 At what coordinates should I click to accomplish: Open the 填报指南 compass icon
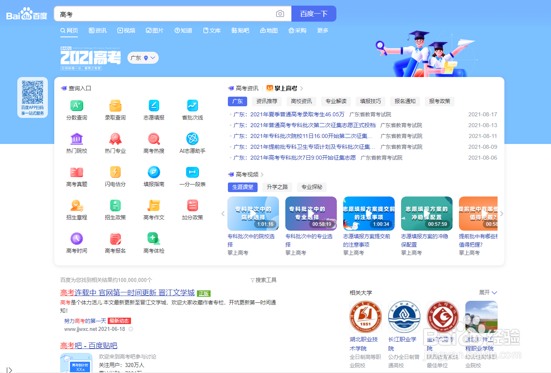pyautogui.click(x=154, y=172)
